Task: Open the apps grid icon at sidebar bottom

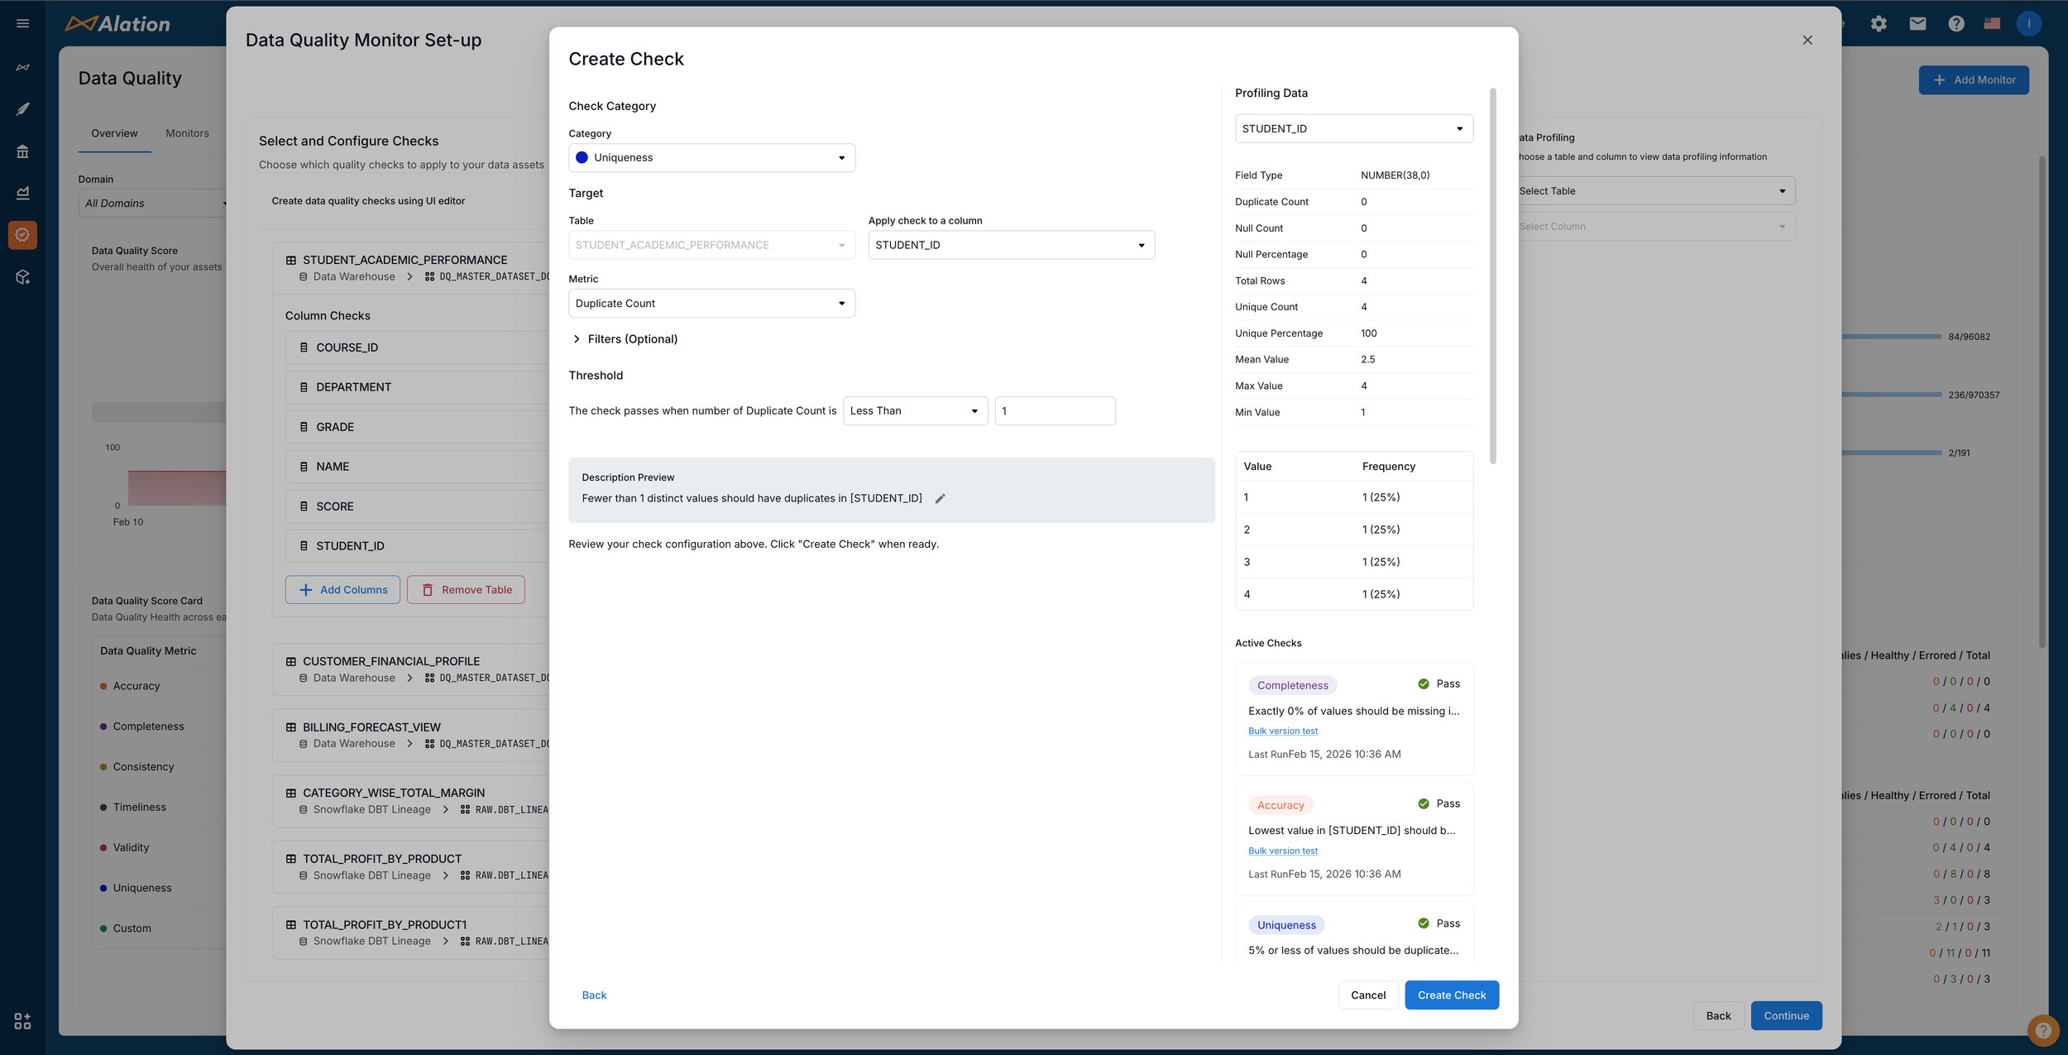Action: (x=22, y=1021)
